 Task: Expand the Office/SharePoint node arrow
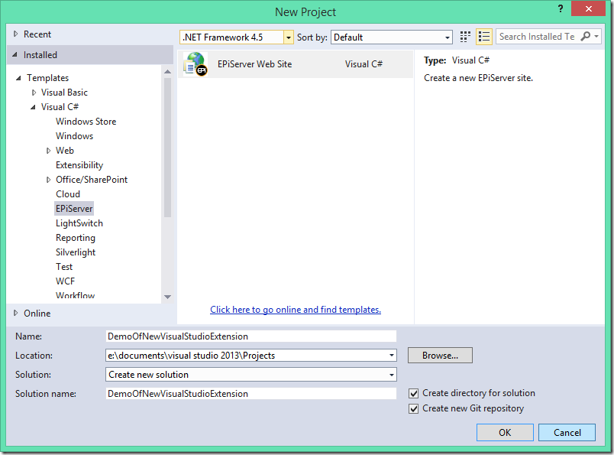coord(48,180)
